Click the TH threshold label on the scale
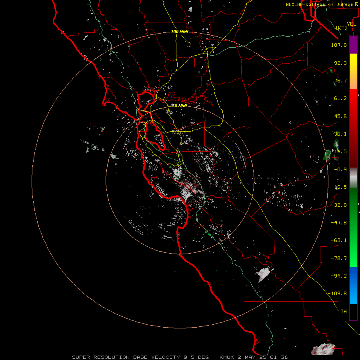This screenshot has height=360, width=360. tap(344, 311)
